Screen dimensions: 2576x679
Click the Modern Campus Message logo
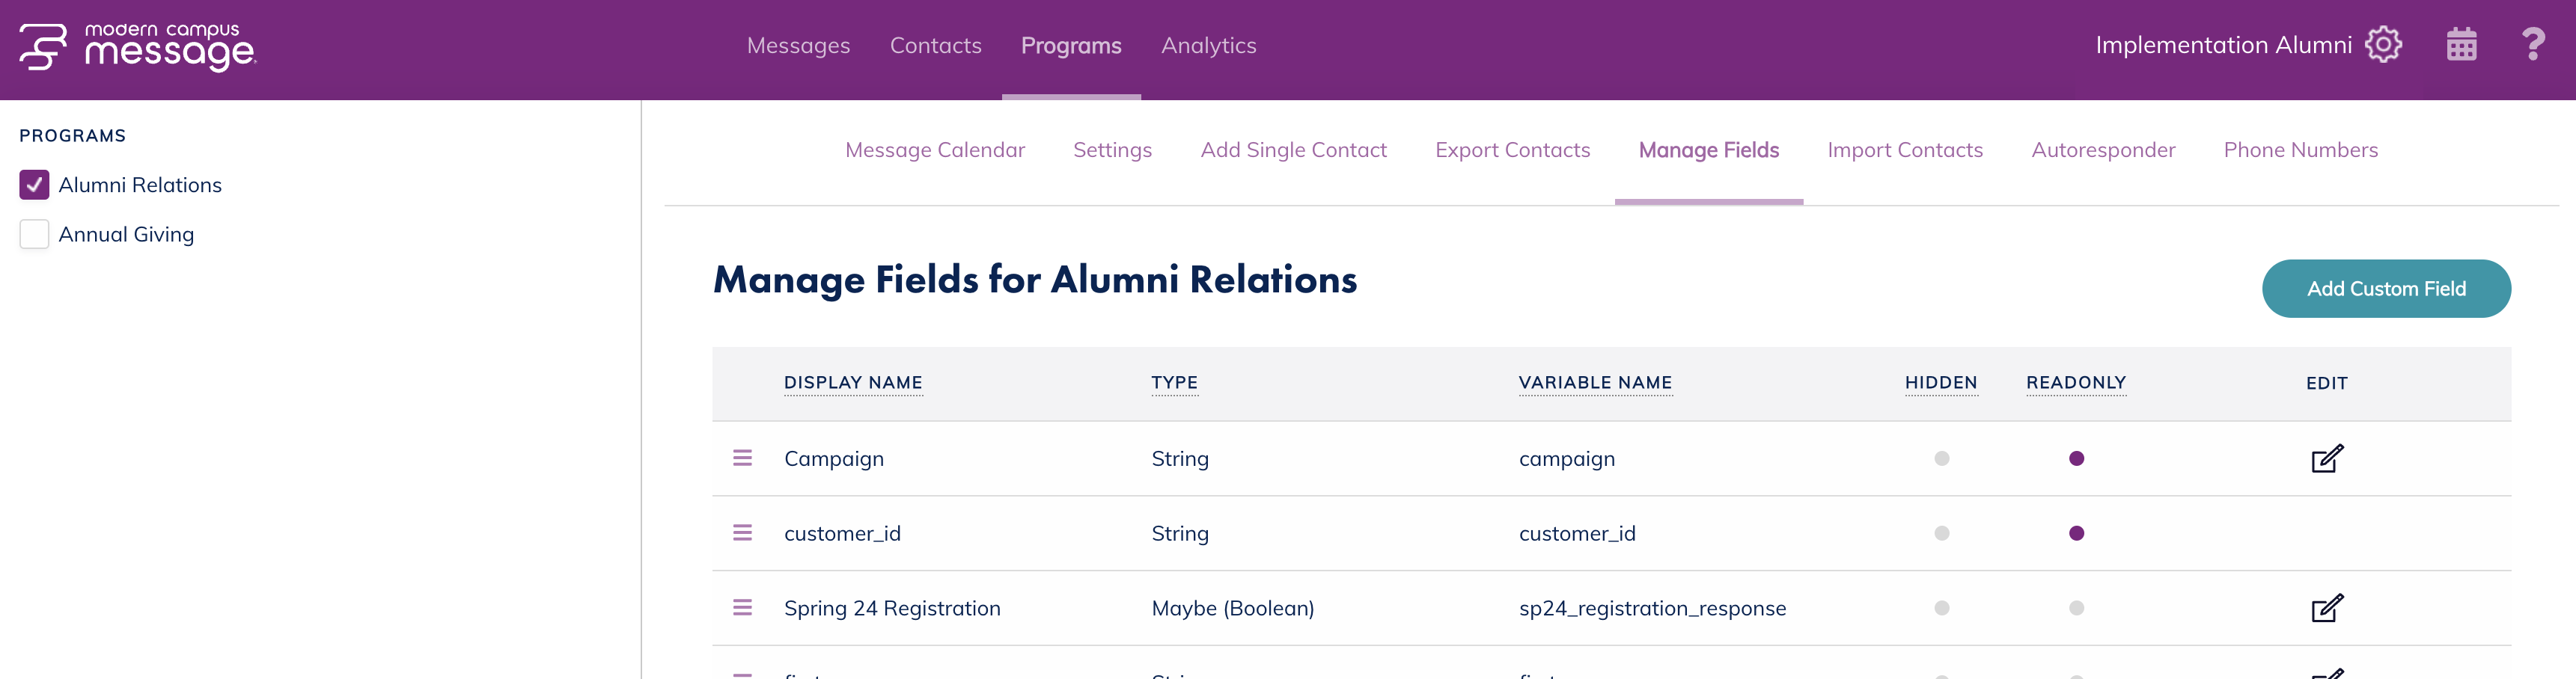pyautogui.click(x=138, y=46)
